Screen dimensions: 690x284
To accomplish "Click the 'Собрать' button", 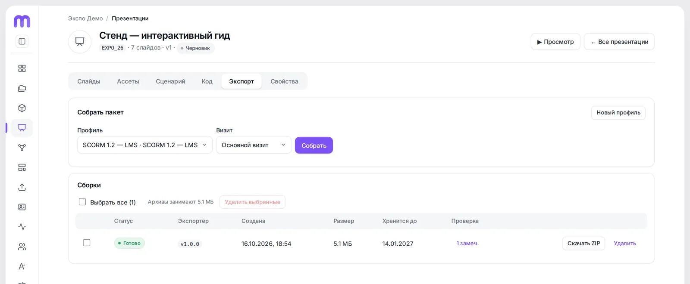I will coord(314,145).
